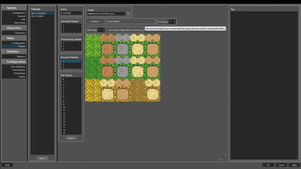This screenshot has width=301, height=169.
Task: Click the Wall Height value field
Action: [100, 30]
